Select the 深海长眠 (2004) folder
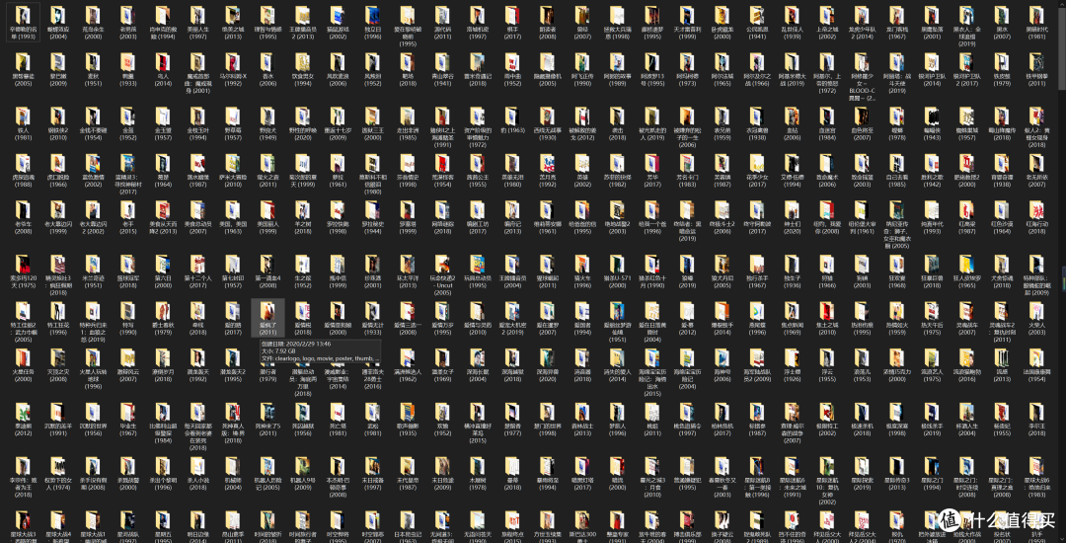 478,366
